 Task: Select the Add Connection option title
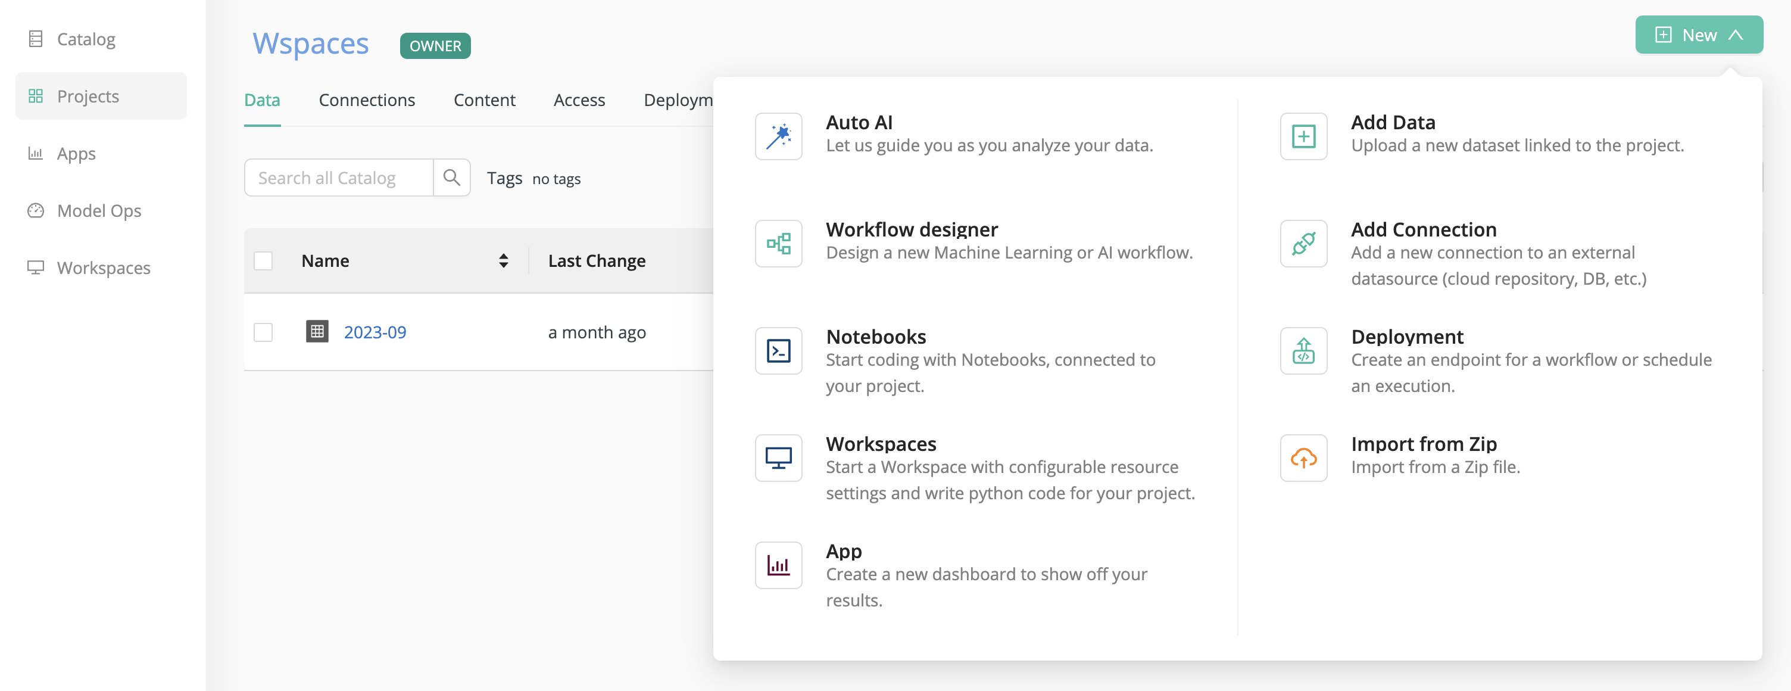(x=1423, y=229)
